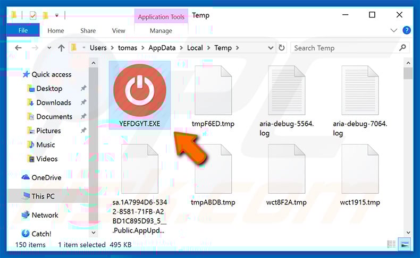
Task: Click the folder icon in title bar
Action: point(14,14)
